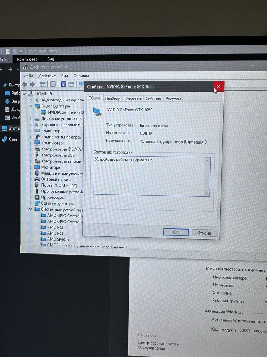Select the AMD SMBus device
Image resolution: width=267 pixels, height=357 pixels.
tap(58, 239)
